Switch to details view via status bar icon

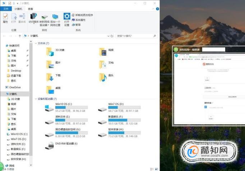pyautogui.click(x=152, y=169)
